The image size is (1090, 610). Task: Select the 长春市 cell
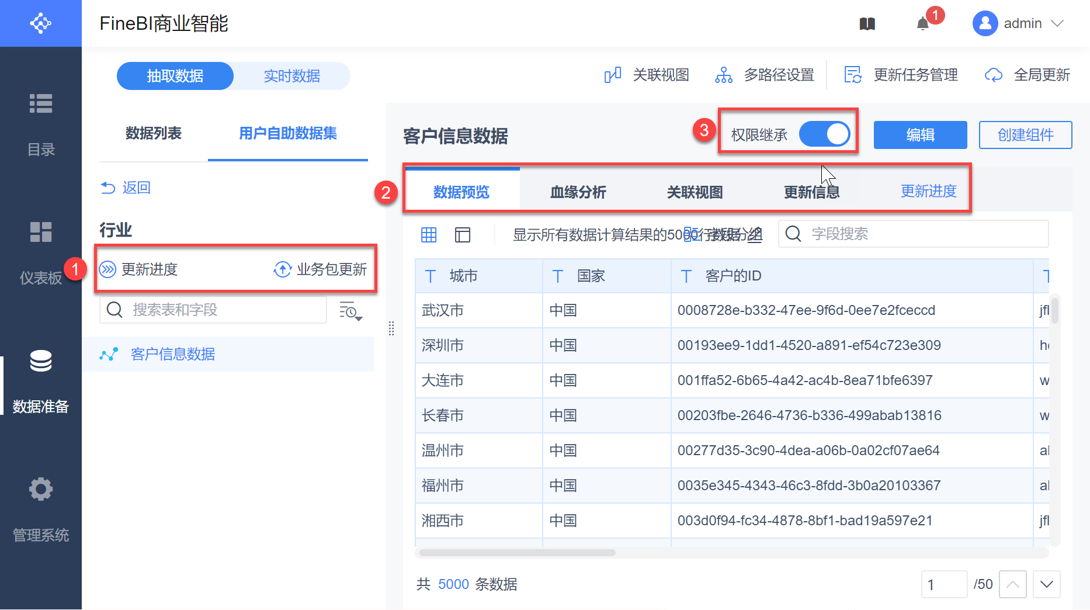pyautogui.click(x=479, y=415)
